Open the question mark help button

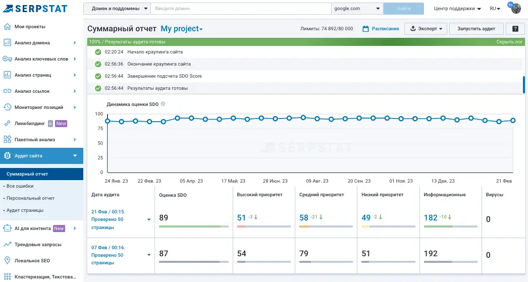[515, 29]
